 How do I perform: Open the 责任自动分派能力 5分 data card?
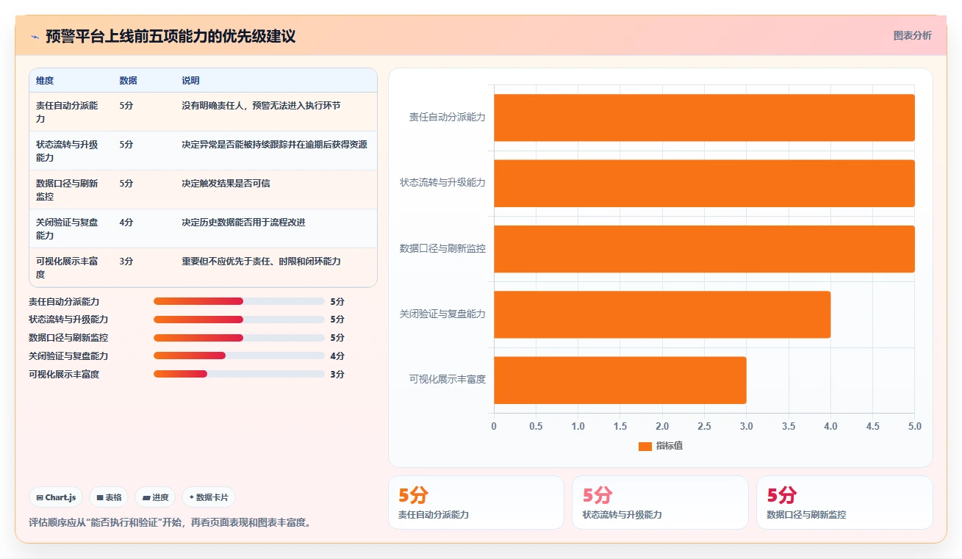[x=475, y=502]
